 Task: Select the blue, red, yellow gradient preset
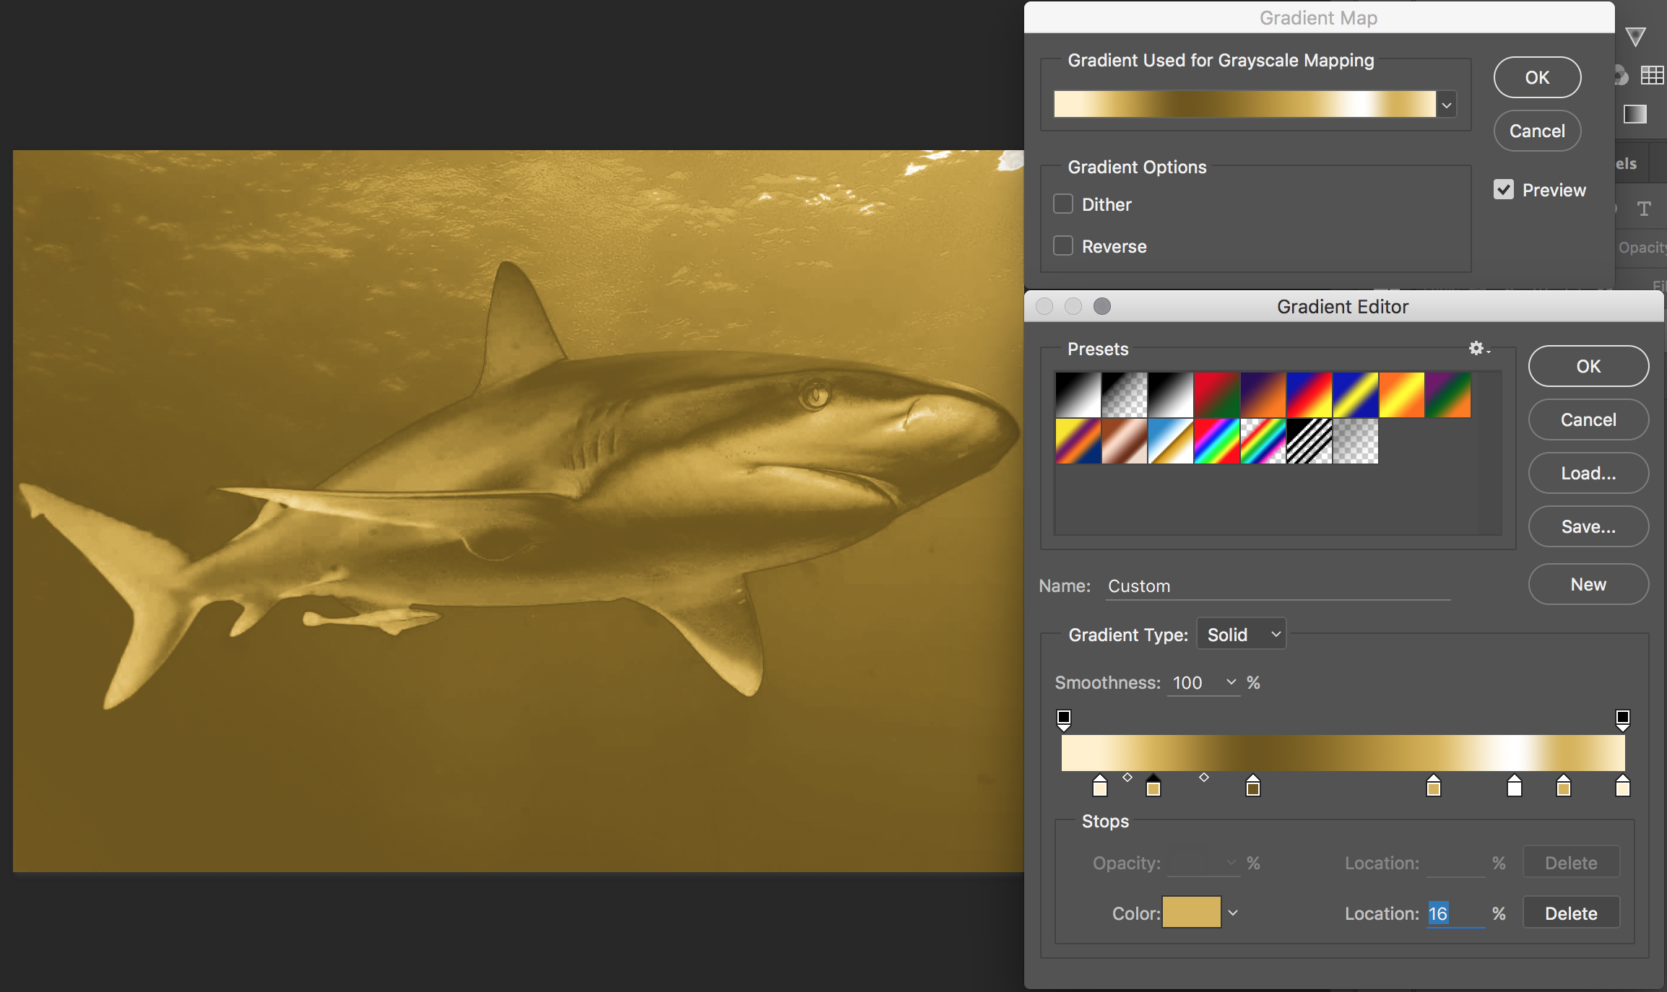[x=1309, y=395]
